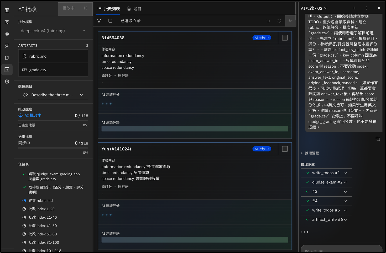
Task: Click task 批改 index 1-20
Action: coord(41,209)
